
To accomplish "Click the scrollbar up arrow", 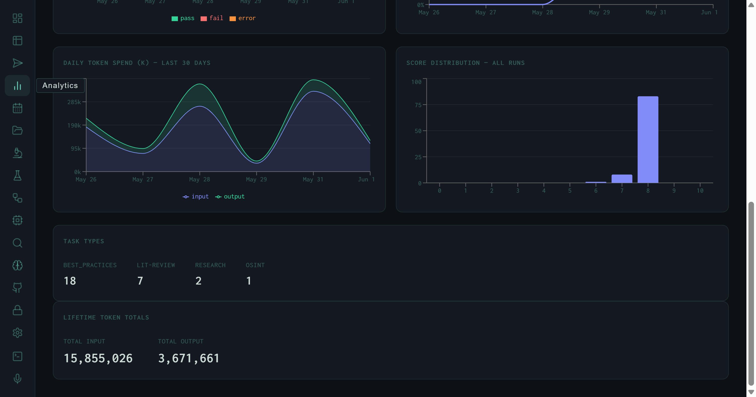I will coord(751,5).
